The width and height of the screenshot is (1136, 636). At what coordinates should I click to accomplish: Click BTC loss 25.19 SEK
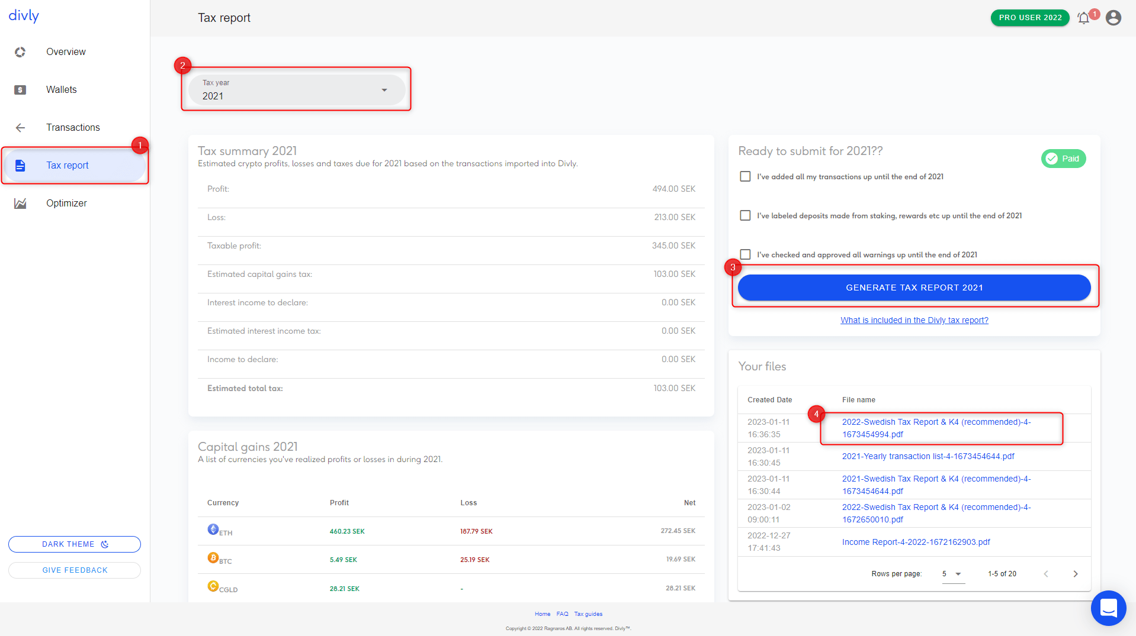point(475,560)
